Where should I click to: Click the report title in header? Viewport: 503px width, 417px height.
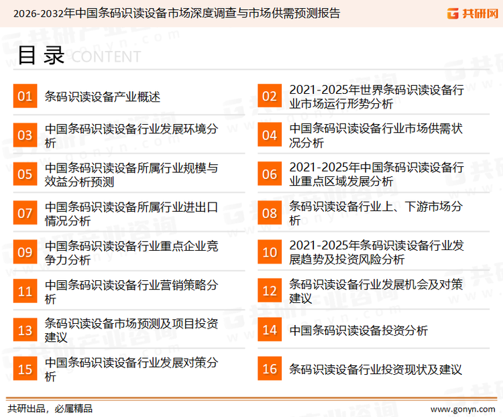(x=176, y=13)
